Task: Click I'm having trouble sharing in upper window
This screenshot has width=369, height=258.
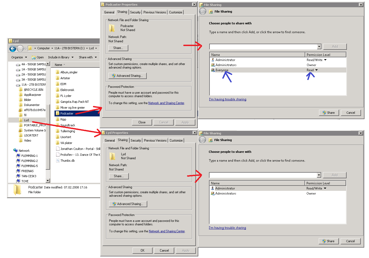Action: click(228, 99)
